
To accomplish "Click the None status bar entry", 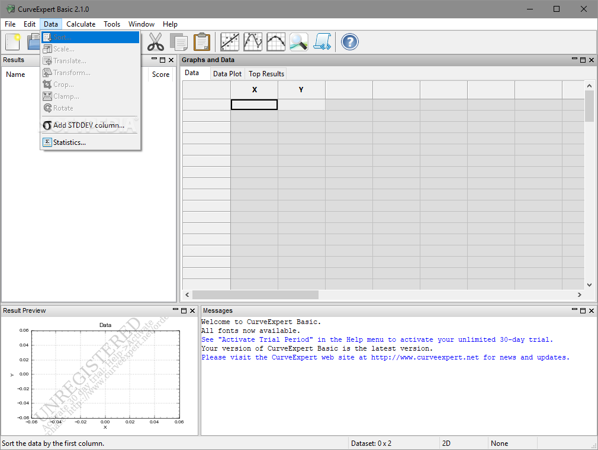I will pos(499,443).
